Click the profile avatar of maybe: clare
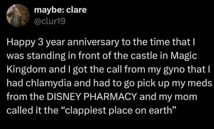214x129 pixels. (x=17, y=15)
